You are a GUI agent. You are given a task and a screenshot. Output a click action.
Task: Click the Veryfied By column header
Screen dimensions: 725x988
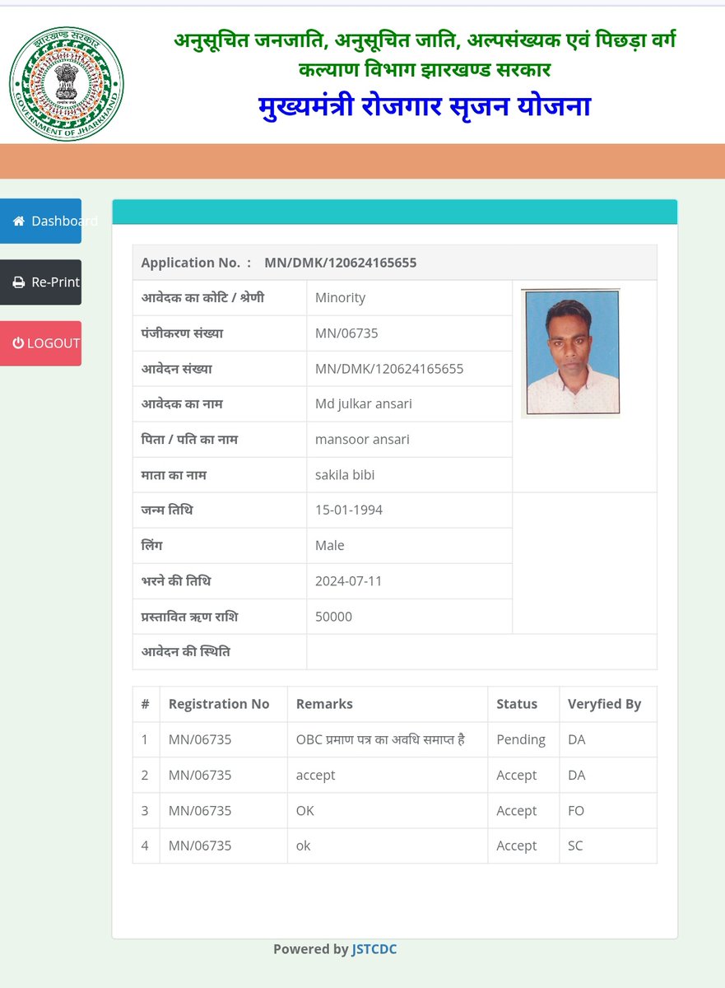pos(604,704)
